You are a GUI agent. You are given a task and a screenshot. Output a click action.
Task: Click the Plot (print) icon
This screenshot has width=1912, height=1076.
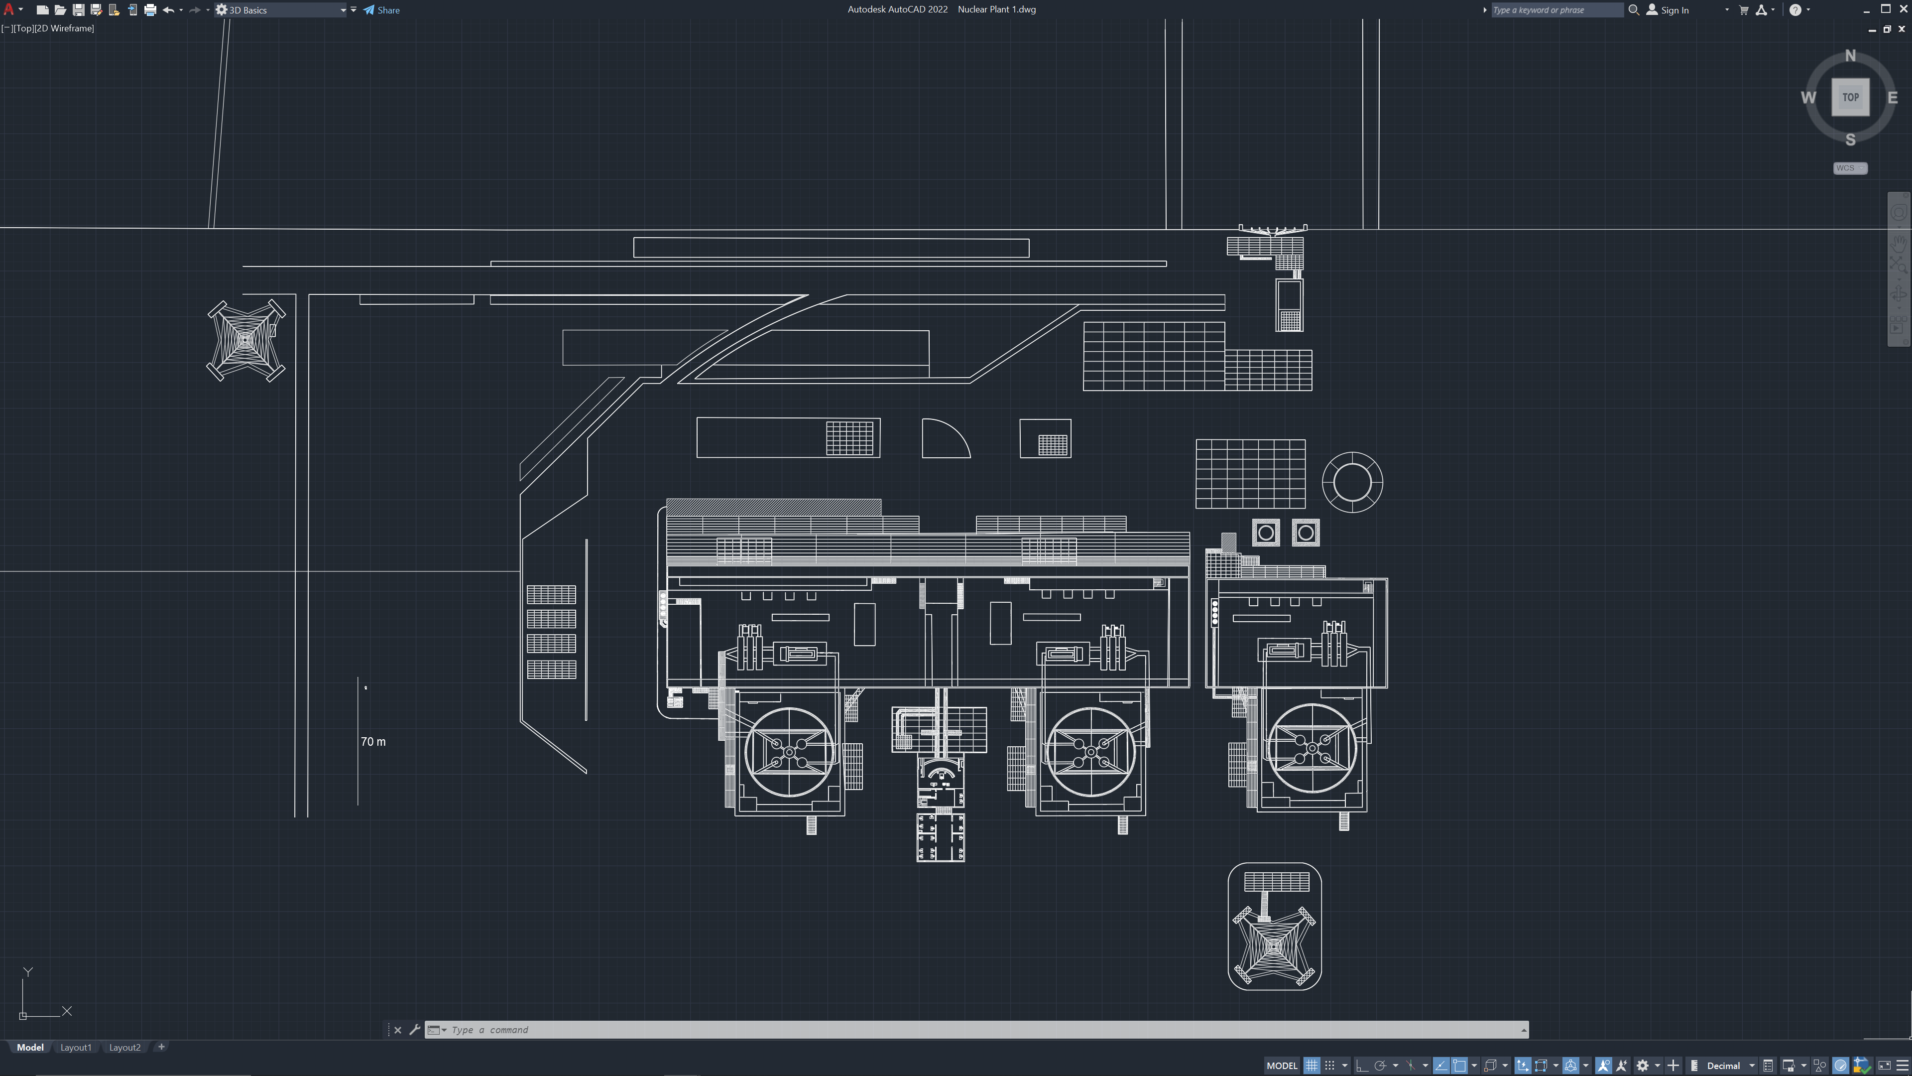150,9
